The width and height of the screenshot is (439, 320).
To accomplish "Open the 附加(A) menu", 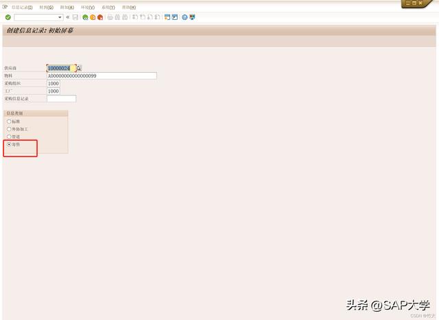I will coord(67,8).
